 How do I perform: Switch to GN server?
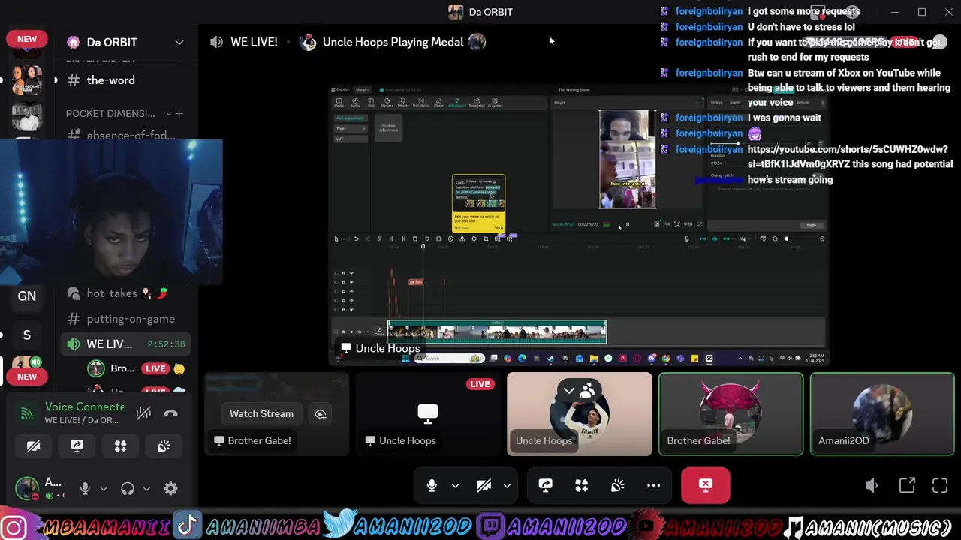click(x=27, y=295)
